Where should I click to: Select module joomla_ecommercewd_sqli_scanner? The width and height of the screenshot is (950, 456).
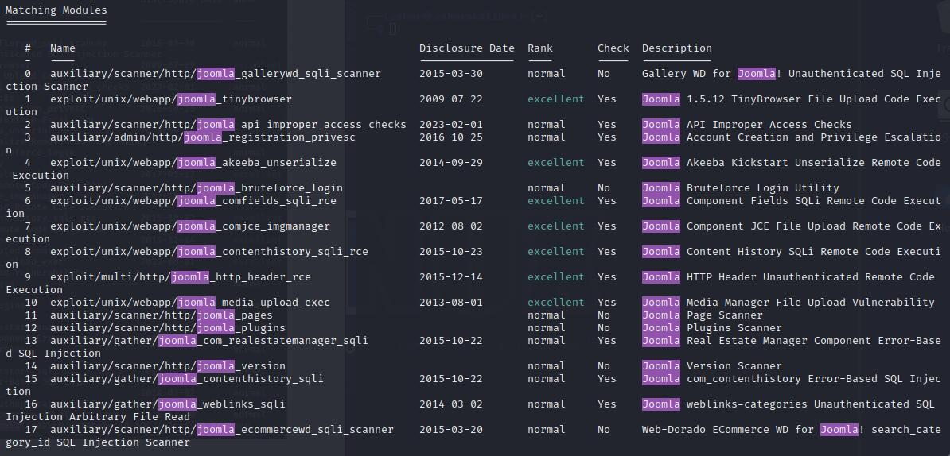222,430
